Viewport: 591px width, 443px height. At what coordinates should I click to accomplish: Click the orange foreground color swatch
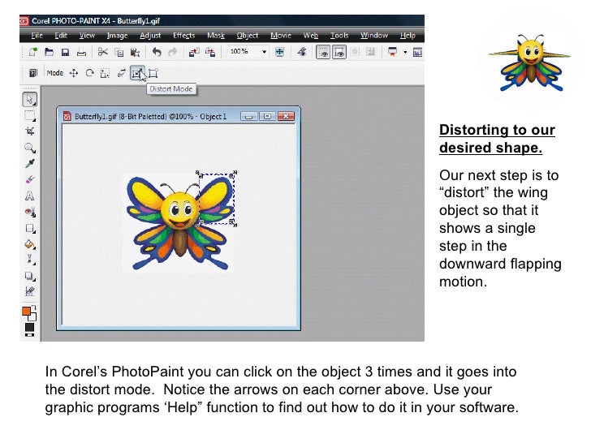pos(26,311)
